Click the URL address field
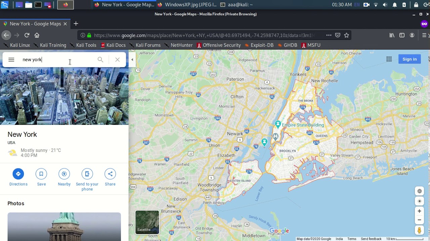The image size is (430, 241). (x=205, y=35)
